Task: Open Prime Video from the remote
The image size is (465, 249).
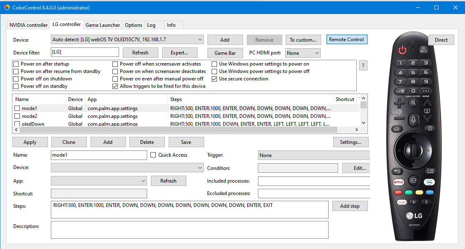Action: pyautogui.click(x=429, y=182)
